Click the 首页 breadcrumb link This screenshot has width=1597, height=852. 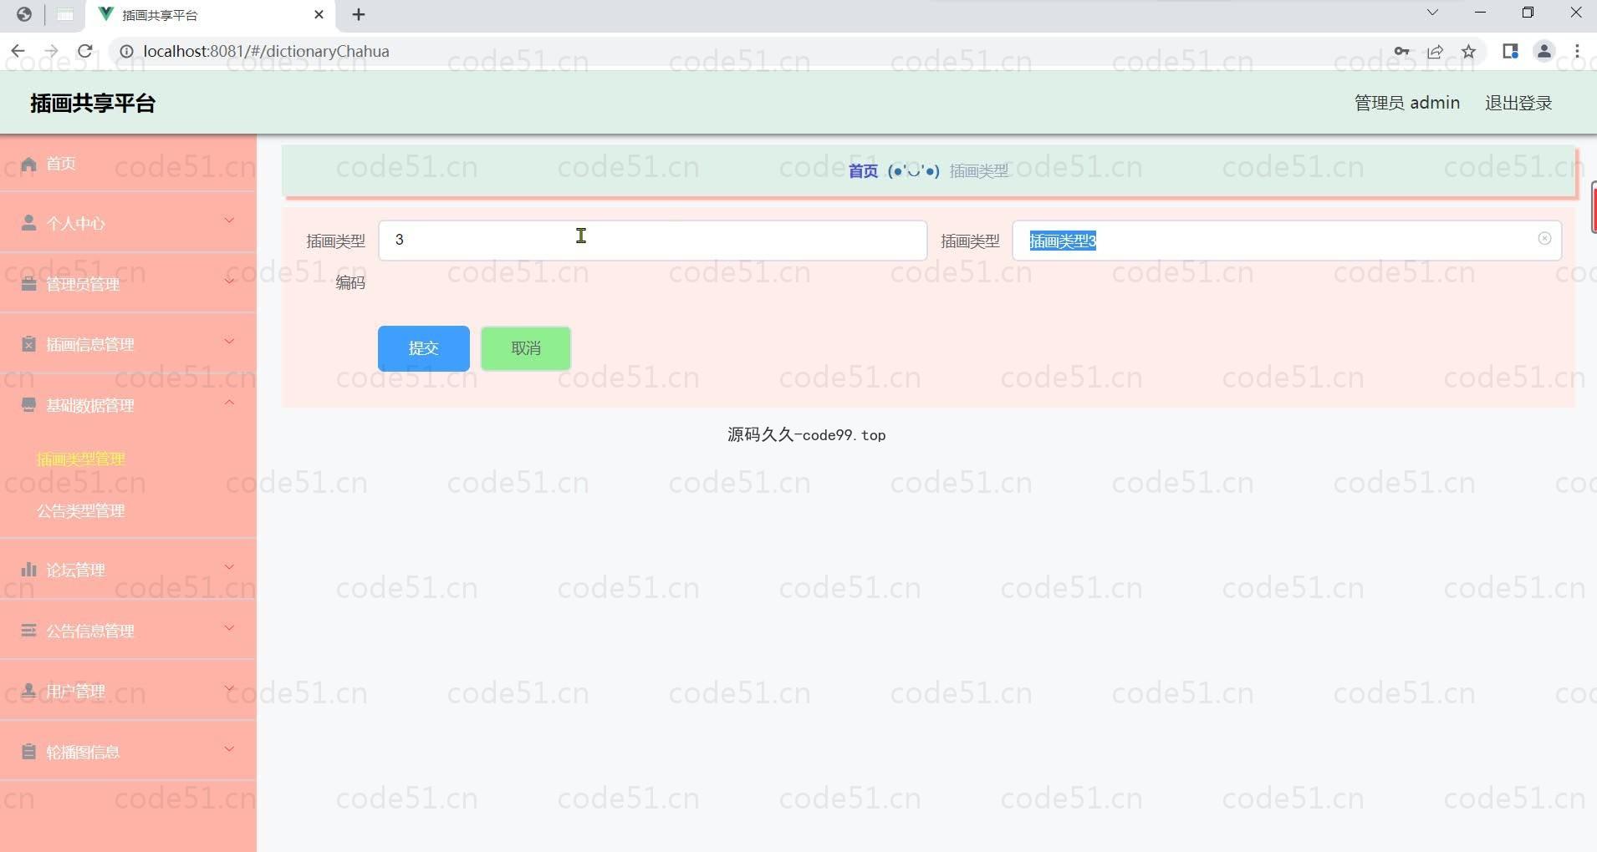[863, 171]
